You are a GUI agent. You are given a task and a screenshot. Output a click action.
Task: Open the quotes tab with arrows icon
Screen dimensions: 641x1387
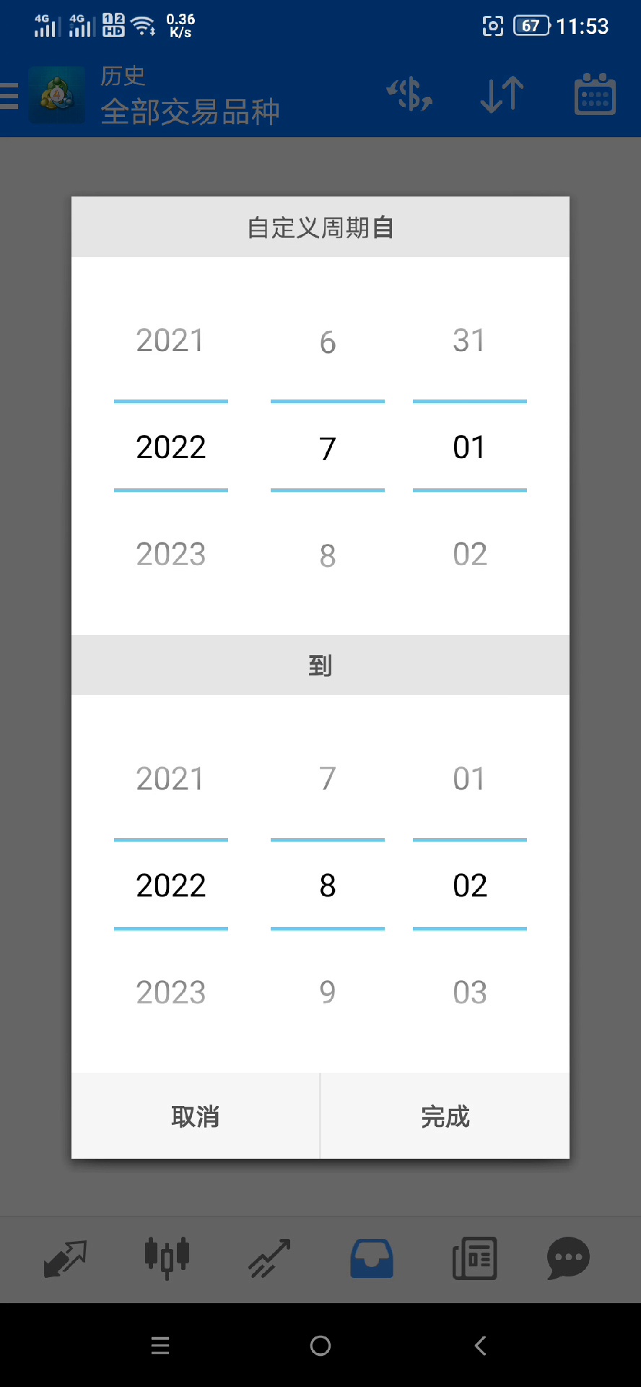pos(65,1258)
